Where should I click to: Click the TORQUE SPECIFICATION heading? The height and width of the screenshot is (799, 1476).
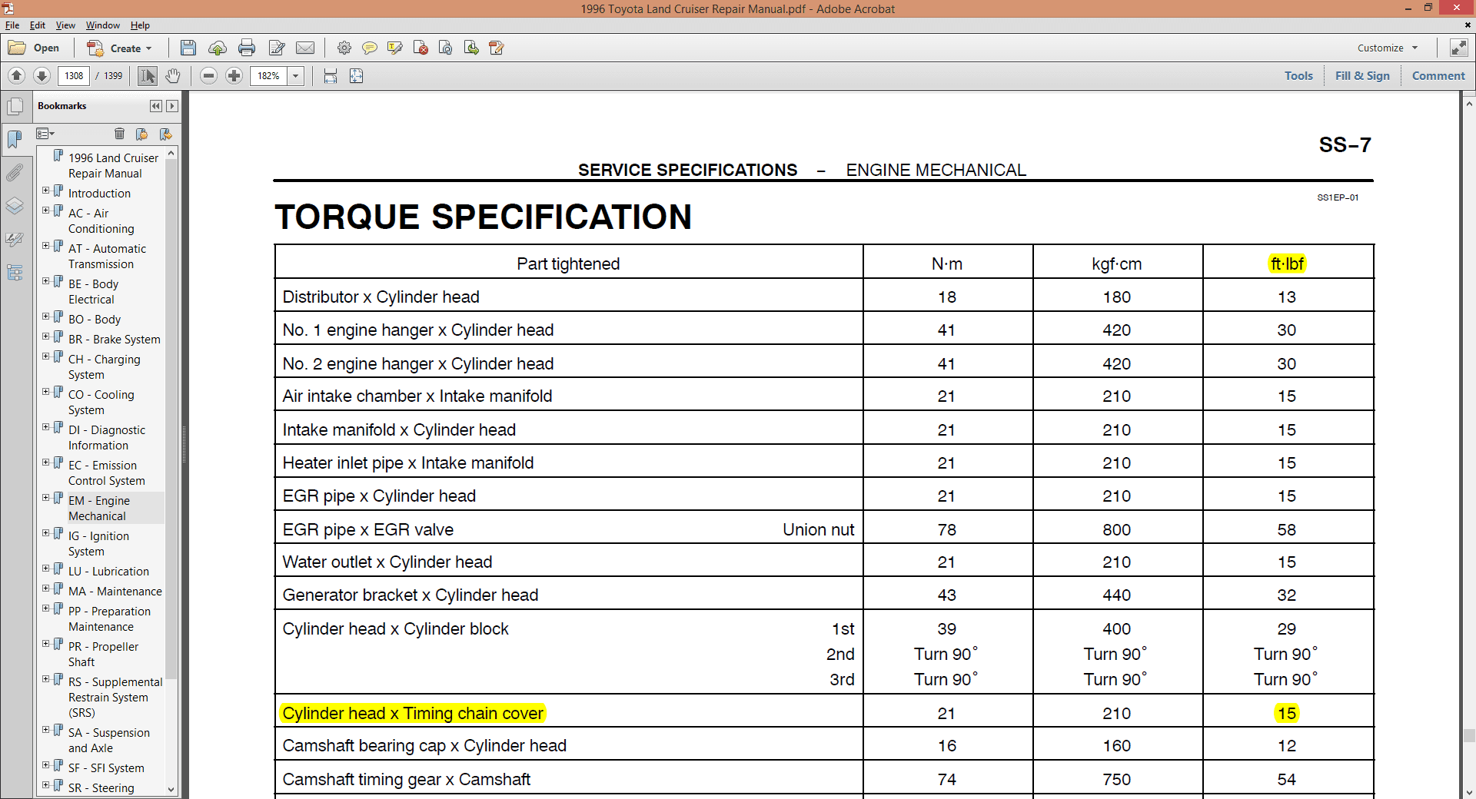tap(483, 217)
